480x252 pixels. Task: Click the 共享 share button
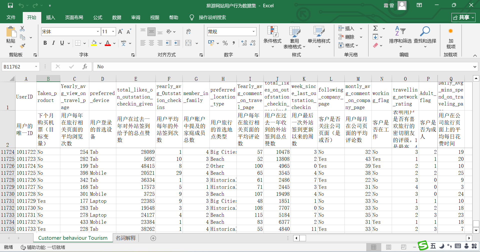pos(463,17)
